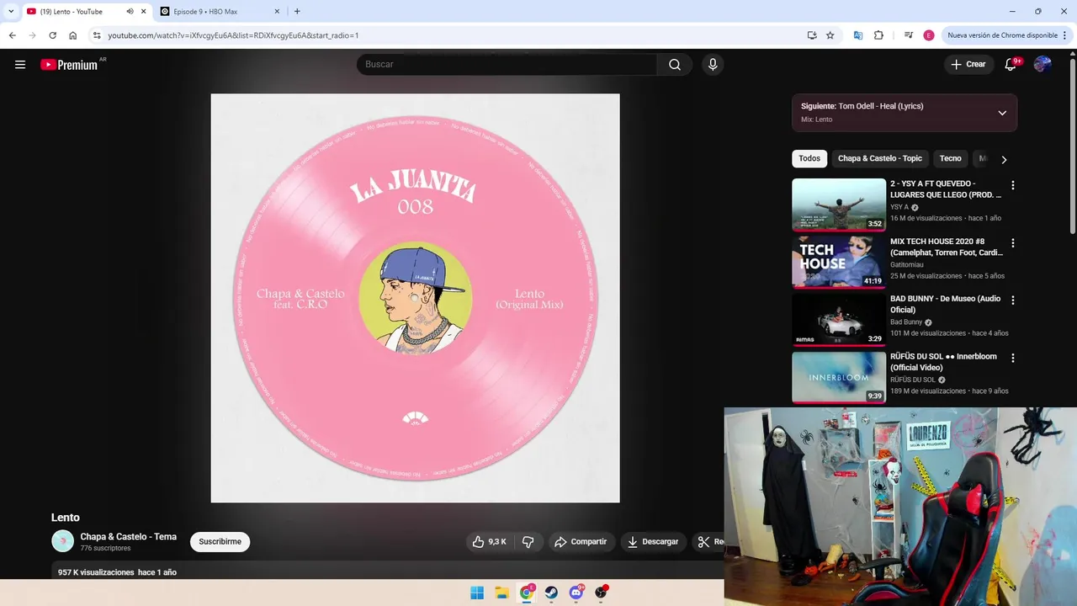Select the Todos filter chip
This screenshot has width=1077, height=606.
(x=809, y=158)
